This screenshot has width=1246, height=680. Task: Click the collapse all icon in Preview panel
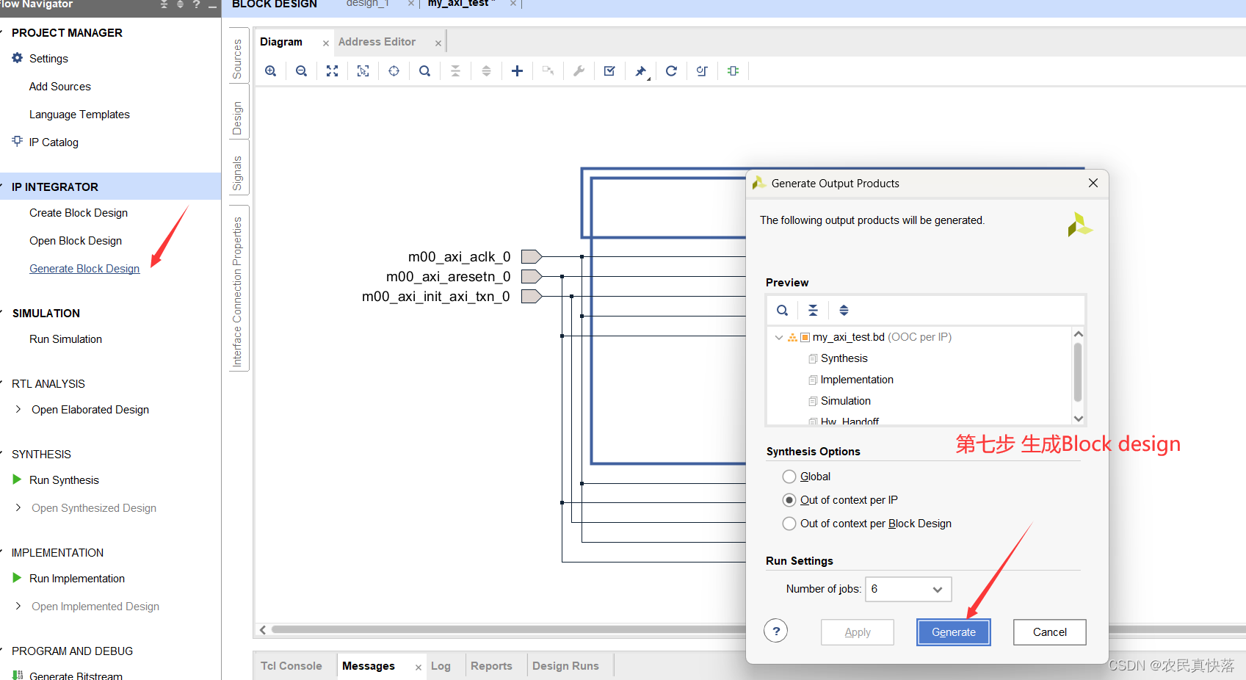click(x=813, y=311)
